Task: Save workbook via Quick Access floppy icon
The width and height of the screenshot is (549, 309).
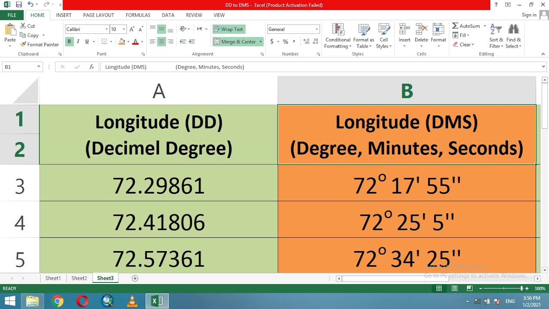Action: pos(18,5)
